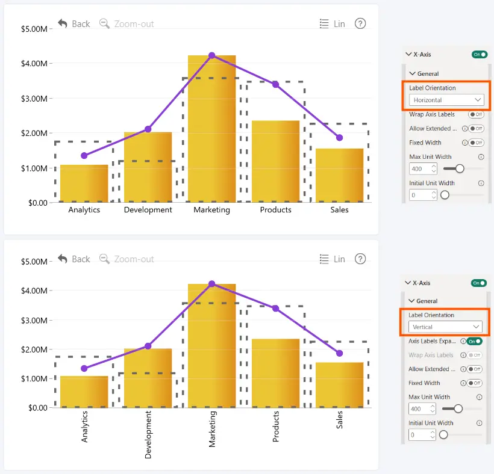Click horizontal Development label in top chart
This screenshot has width=494, height=474.
coord(148,210)
